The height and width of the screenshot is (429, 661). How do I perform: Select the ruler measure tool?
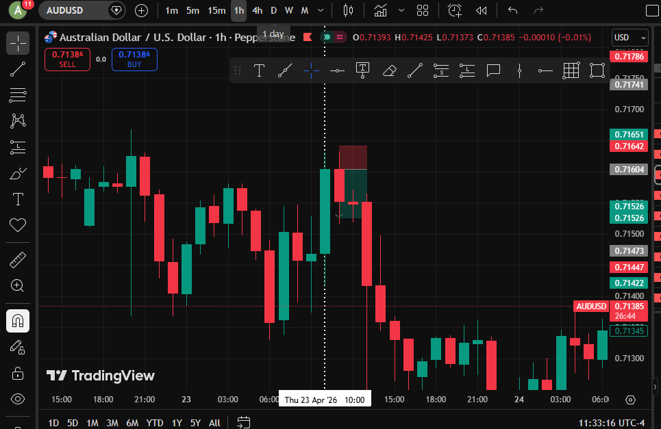click(18, 260)
